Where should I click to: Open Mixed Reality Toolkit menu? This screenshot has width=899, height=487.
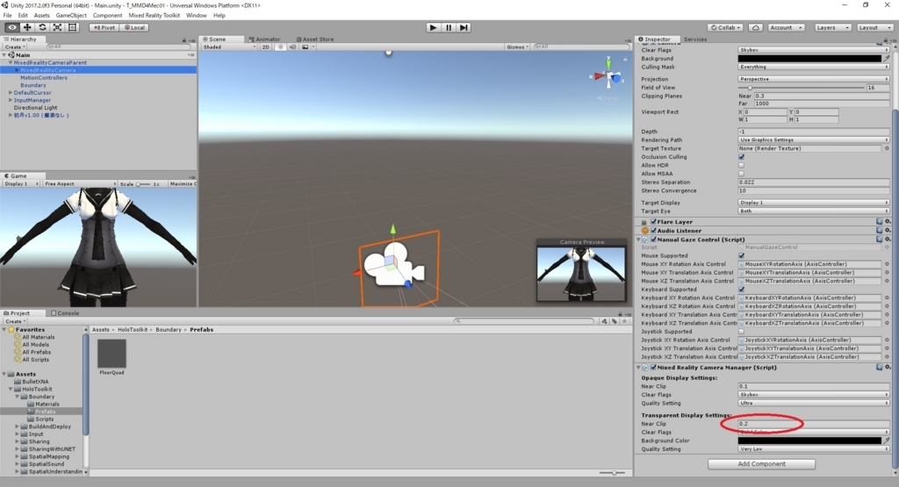coord(155,16)
